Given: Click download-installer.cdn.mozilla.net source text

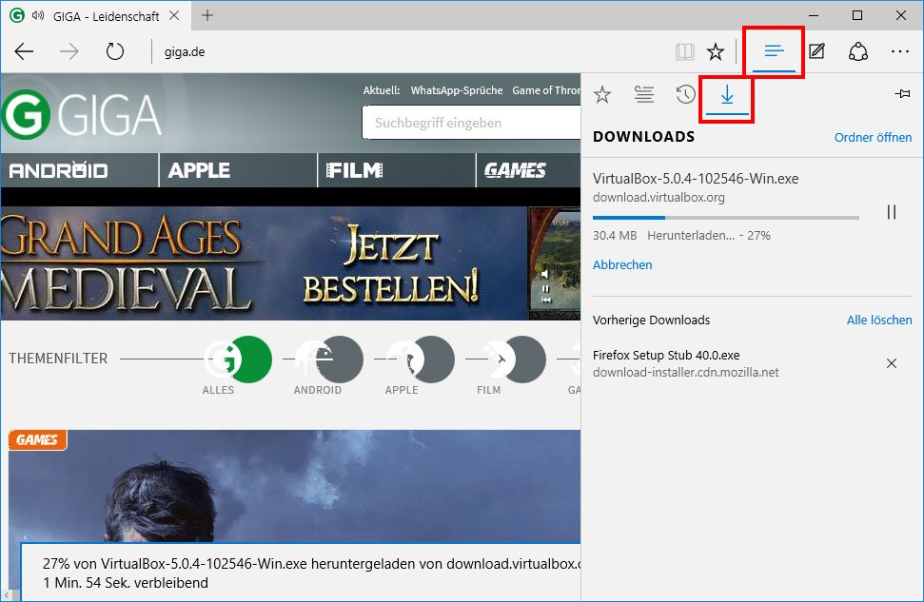Looking at the screenshot, I should (686, 372).
